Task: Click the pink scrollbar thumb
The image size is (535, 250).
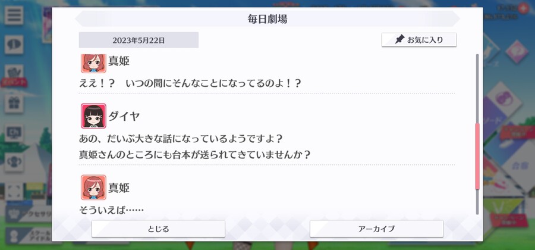Action: (x=477, y=157)
